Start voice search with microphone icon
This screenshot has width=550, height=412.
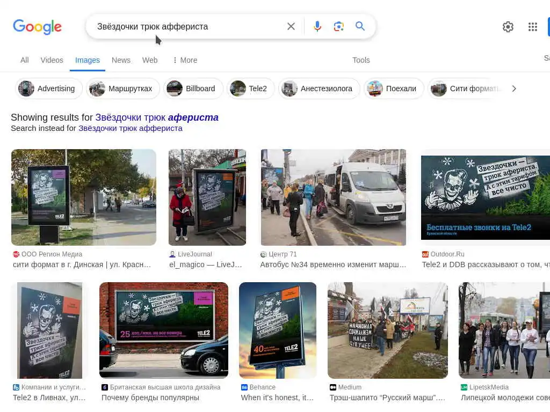pos(317,26)
